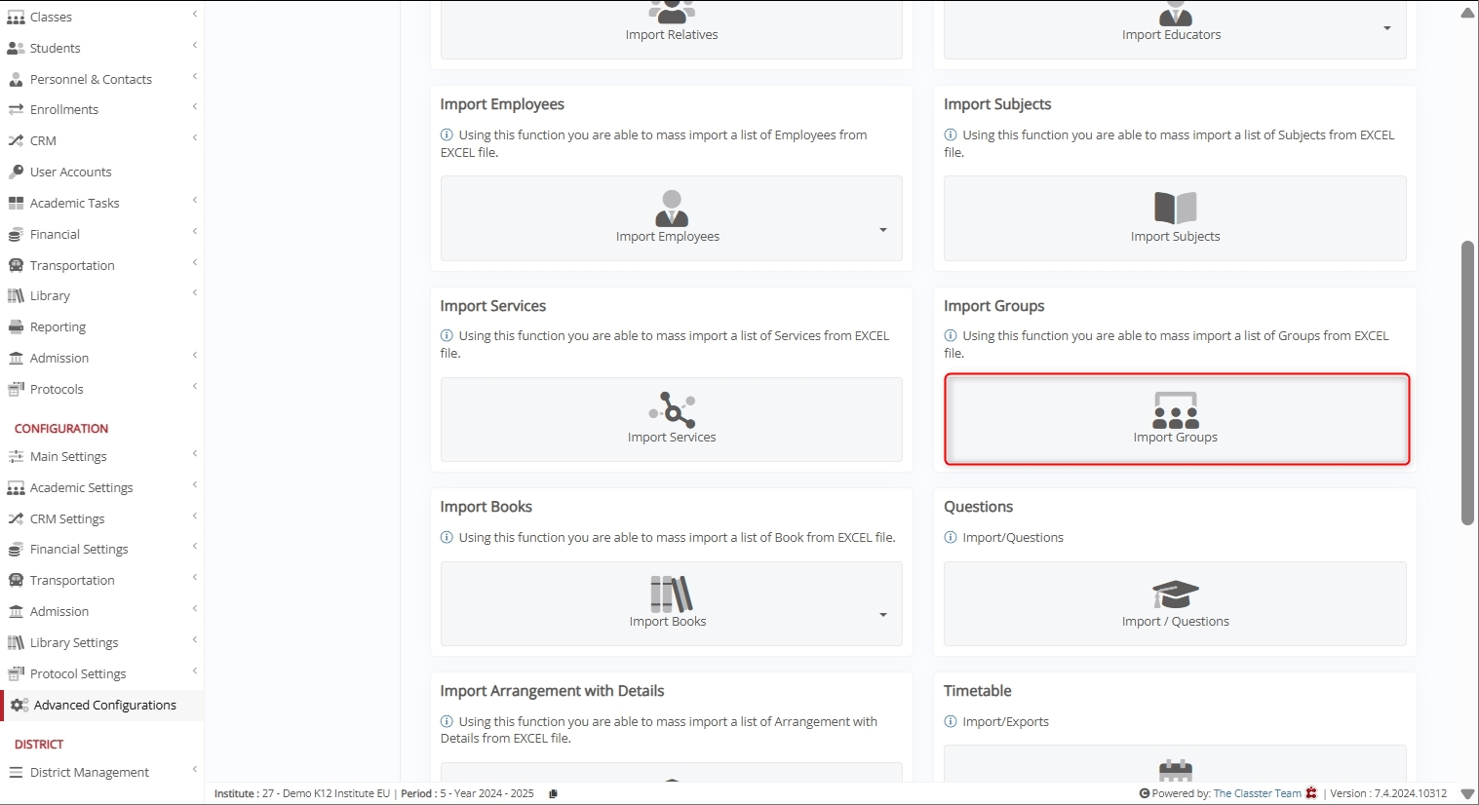Select District Management in the sidebar

click(x=89, y=772)
